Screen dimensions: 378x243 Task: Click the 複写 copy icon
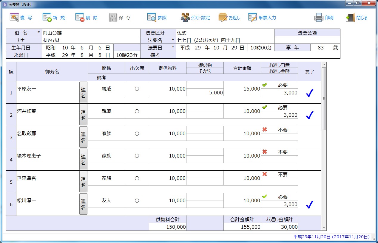click(14, 18)
